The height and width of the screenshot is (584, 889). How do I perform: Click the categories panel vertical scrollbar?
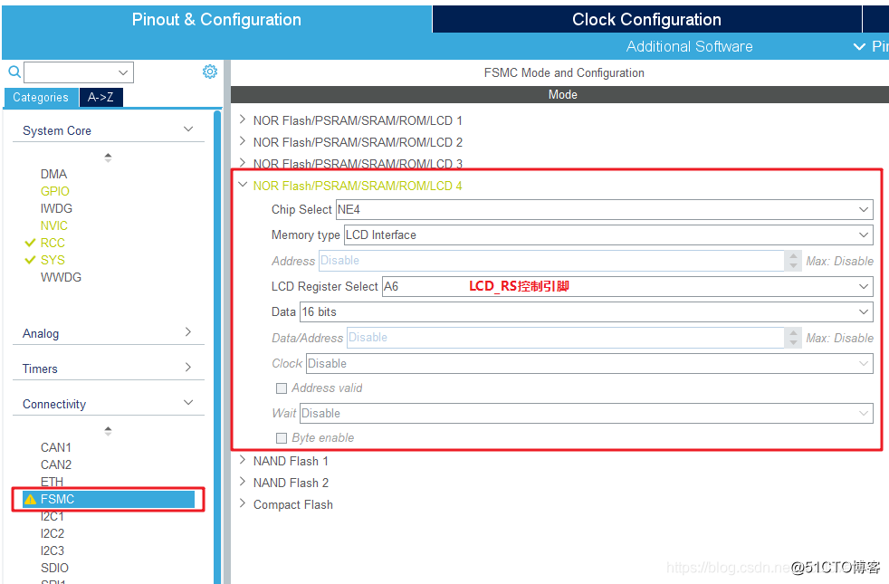point(216,346)
